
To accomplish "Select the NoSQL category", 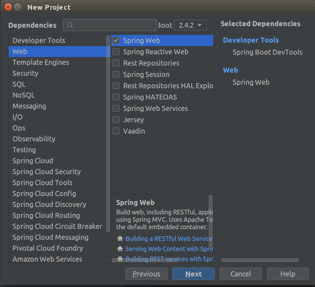I will click(23, 95).
